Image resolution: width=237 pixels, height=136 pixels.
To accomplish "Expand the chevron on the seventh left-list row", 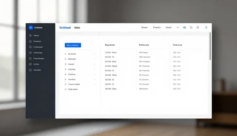I will click(95, 84).
